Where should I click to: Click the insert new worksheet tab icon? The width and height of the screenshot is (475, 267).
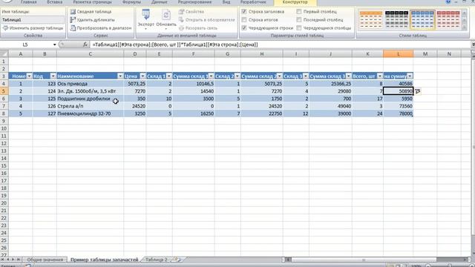pos(177,260)
